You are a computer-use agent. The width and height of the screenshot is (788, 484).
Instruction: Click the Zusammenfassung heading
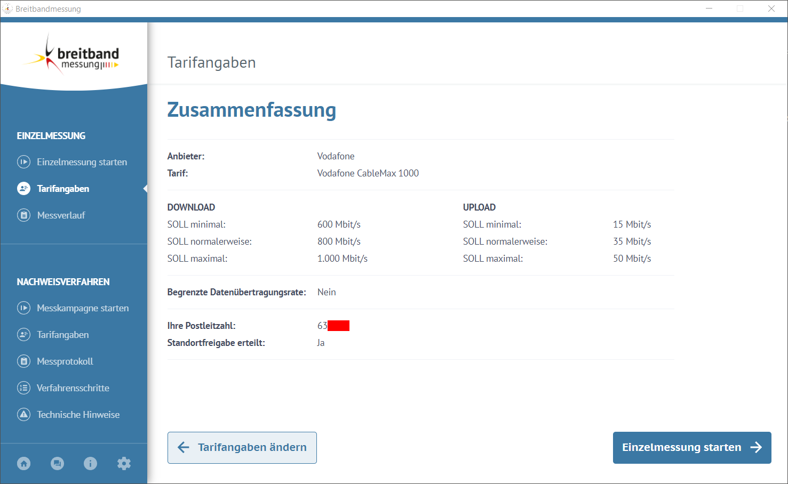[x=252, y=110]
